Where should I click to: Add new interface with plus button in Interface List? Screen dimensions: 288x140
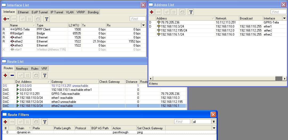pyautogui.click(x=6, y=19)
